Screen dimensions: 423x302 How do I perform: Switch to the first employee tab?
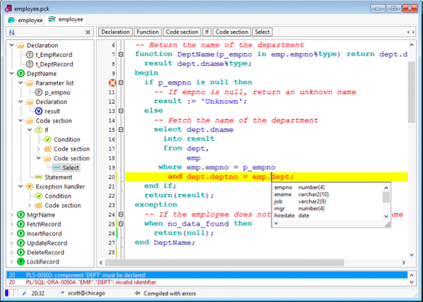click(25, 20)
